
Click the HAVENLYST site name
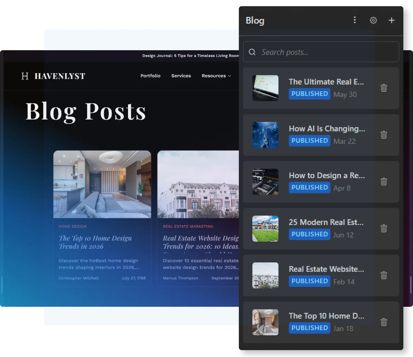(x=60, y=76)
